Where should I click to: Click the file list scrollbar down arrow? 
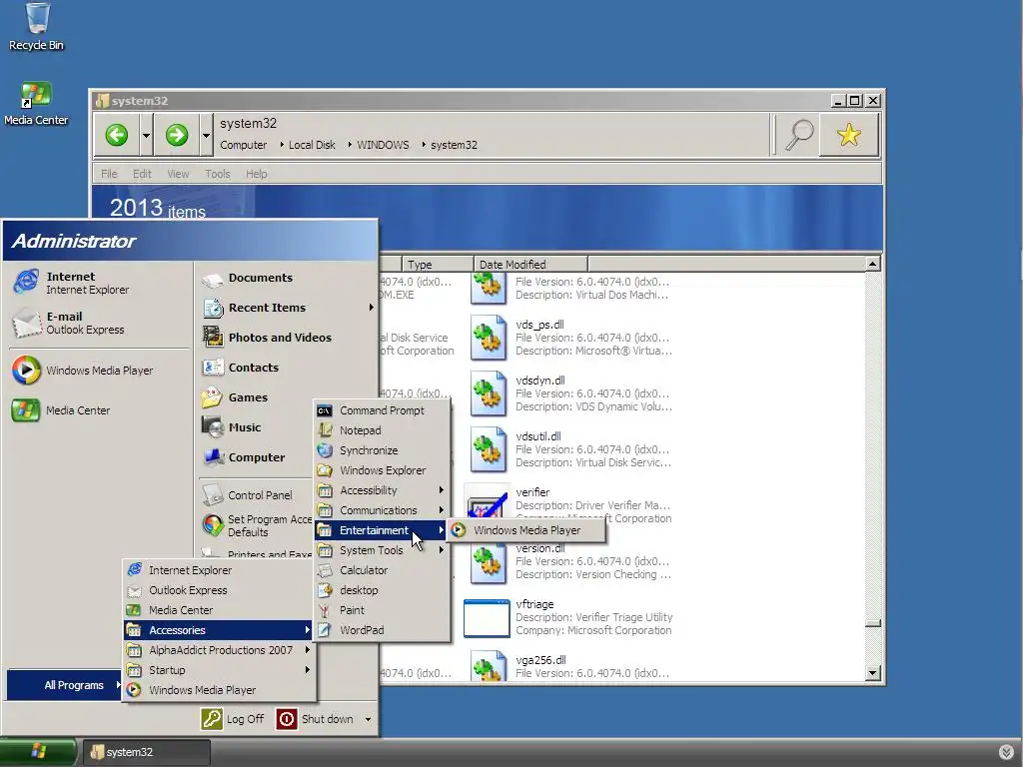point(873,672)
